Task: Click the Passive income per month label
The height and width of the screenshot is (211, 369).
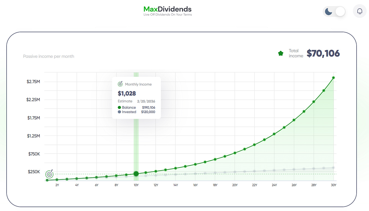Action: tap(49, 56)
